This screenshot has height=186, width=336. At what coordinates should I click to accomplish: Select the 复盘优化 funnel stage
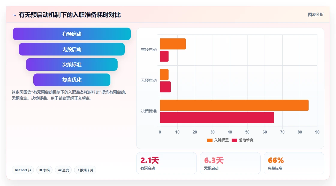(72, 80)
